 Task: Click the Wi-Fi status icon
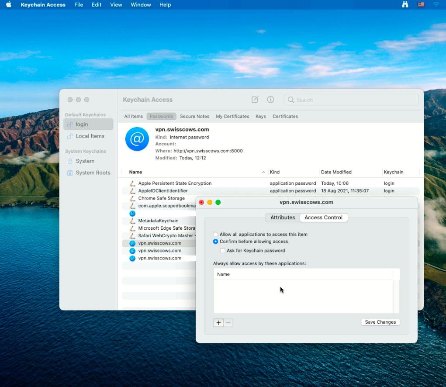tap(436, 4)
